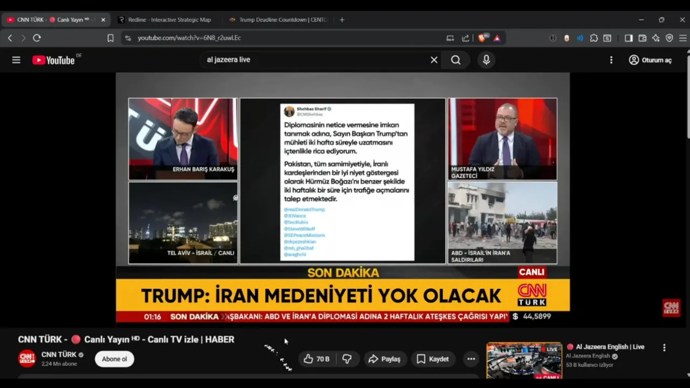Screen dimensions: 690x388
Task: Open the YouTube hamburger guide menu
Action: (x=16, y=60)
